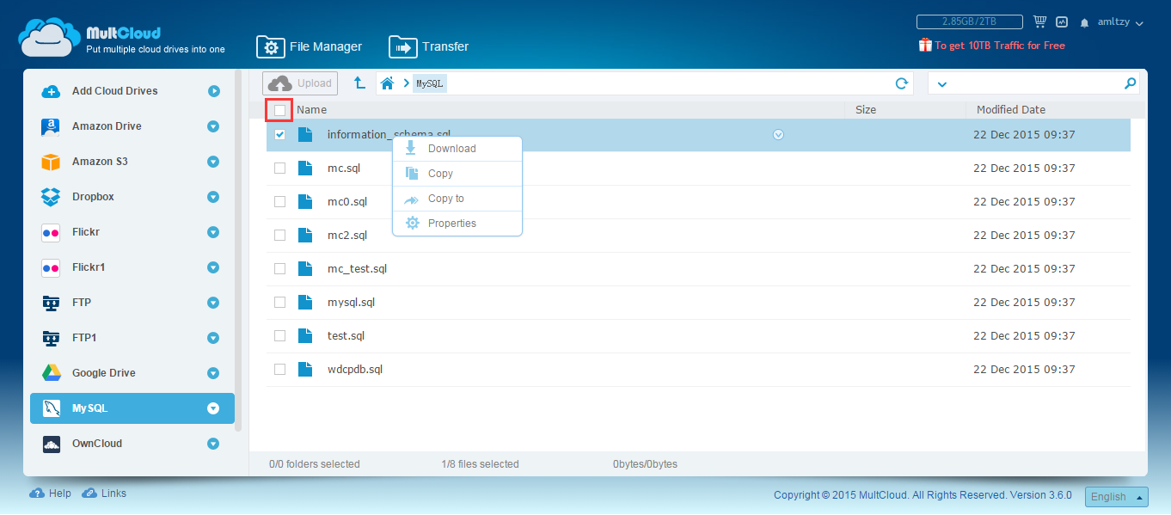Screen dimensions: 1171x515
Task: Choose Properties from the context menu
Action: [457, 224]
